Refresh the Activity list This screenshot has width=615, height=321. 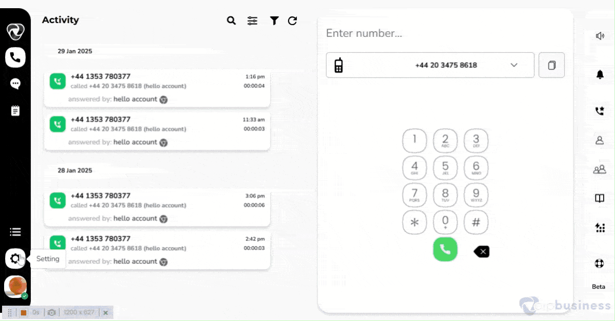292,20
